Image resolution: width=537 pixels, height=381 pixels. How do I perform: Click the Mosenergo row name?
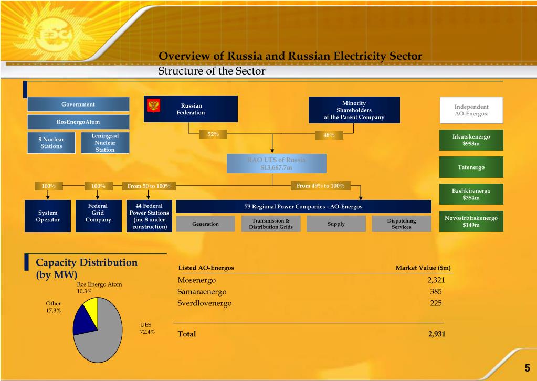[196, 280]
